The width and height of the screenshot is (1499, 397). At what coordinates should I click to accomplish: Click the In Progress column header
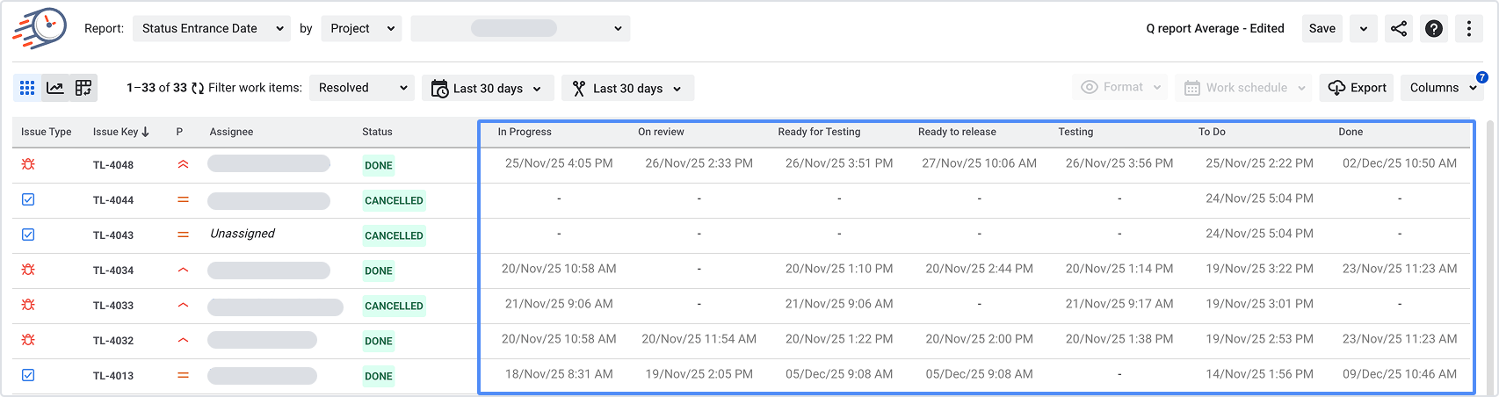click(x=525, y=132)
